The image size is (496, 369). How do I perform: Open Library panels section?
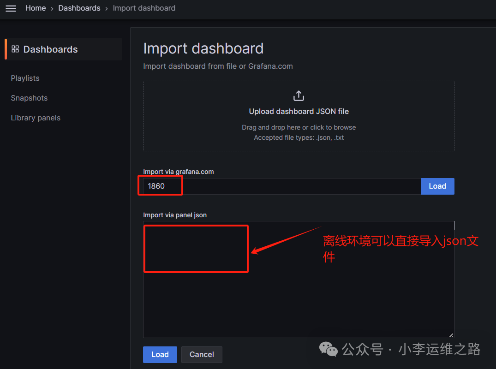point(36,118)
